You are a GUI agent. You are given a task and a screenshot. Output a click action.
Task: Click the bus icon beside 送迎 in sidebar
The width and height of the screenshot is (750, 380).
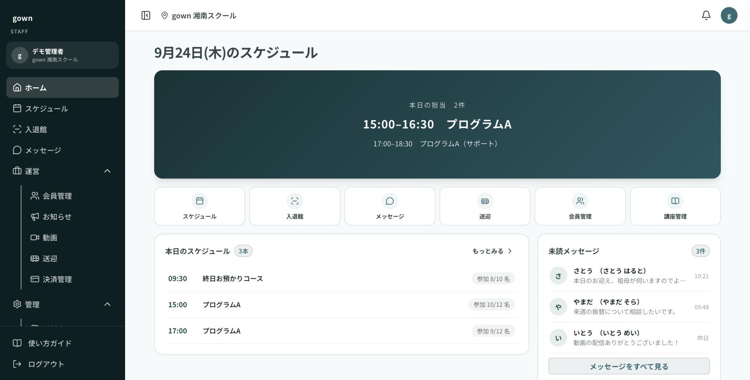click(x=35, y=258)
